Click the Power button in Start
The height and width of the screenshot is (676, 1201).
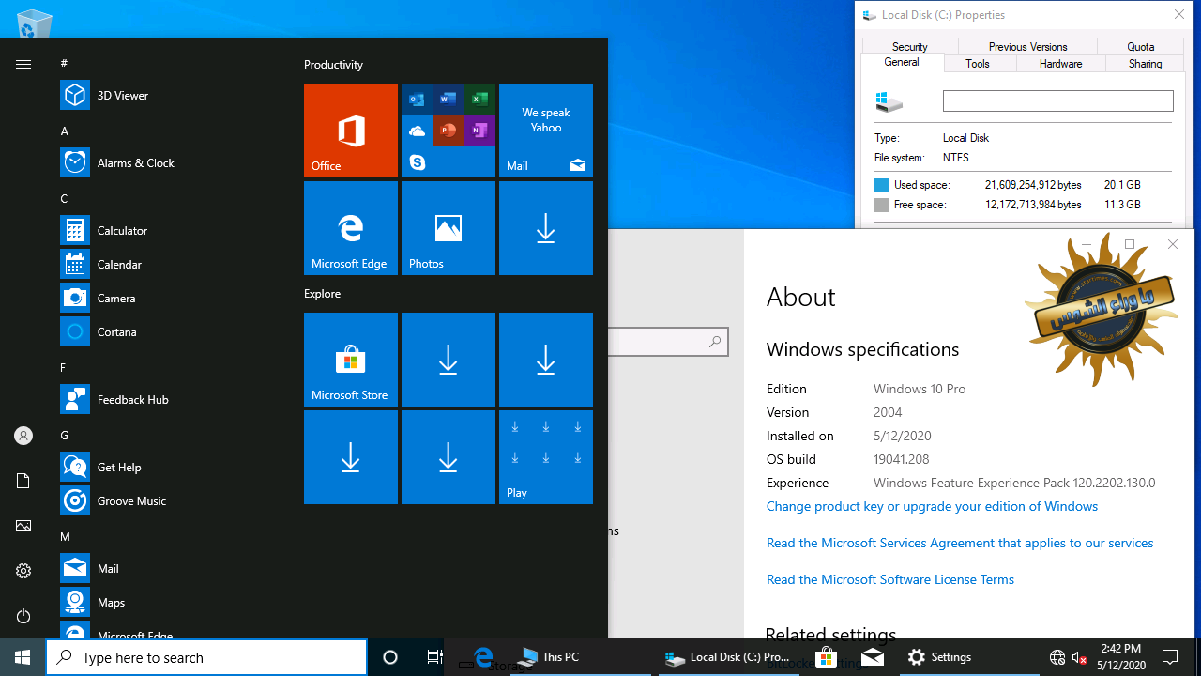click(x=23, y=616)
